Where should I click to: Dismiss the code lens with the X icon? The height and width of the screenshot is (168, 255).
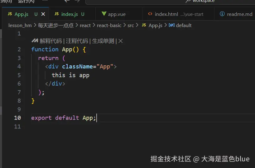tap(121, 41)
